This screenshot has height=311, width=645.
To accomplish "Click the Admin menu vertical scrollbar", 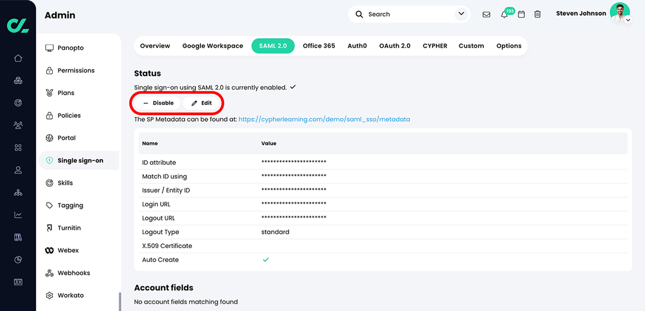I will pos(120,301).
